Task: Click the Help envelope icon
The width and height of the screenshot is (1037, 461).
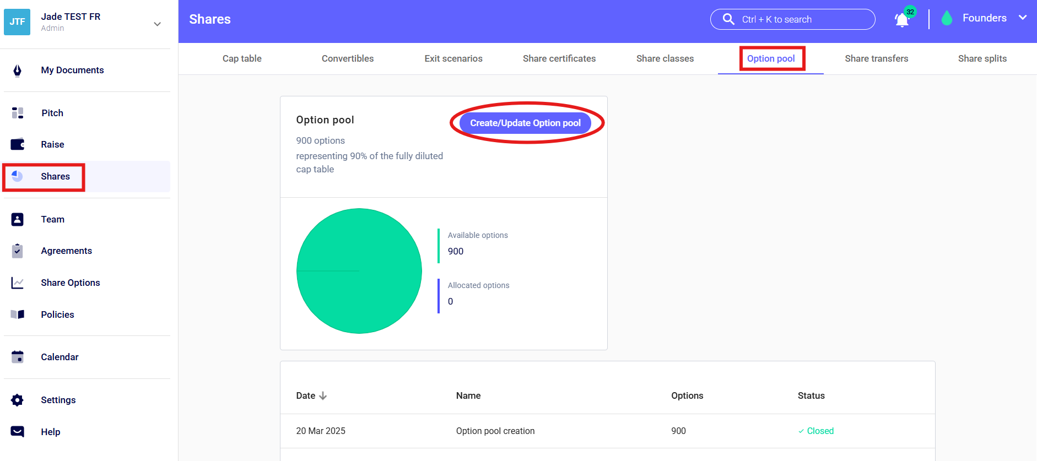Action: pos(18,432)
